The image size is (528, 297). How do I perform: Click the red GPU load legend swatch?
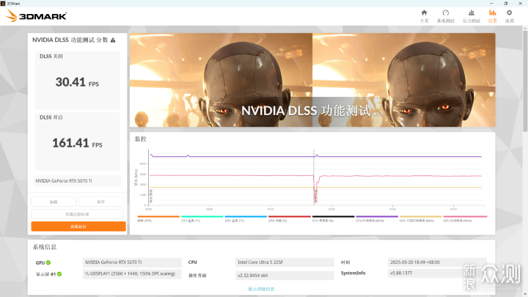(290, 218)
